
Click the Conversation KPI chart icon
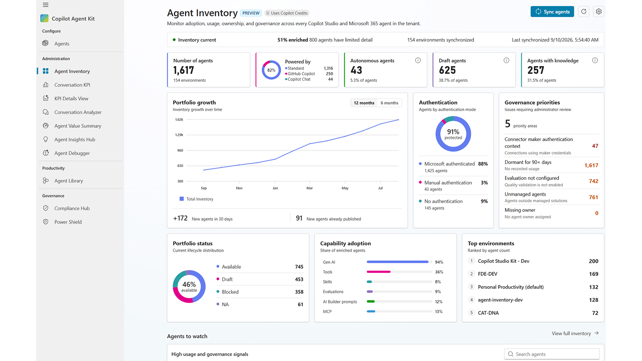coord(46,85)
